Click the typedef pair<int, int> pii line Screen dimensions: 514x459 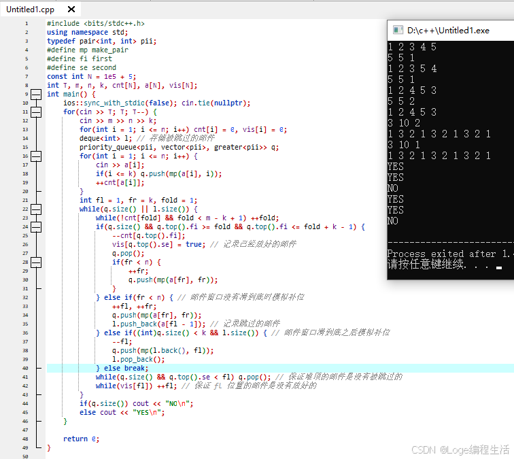(101, 41)
